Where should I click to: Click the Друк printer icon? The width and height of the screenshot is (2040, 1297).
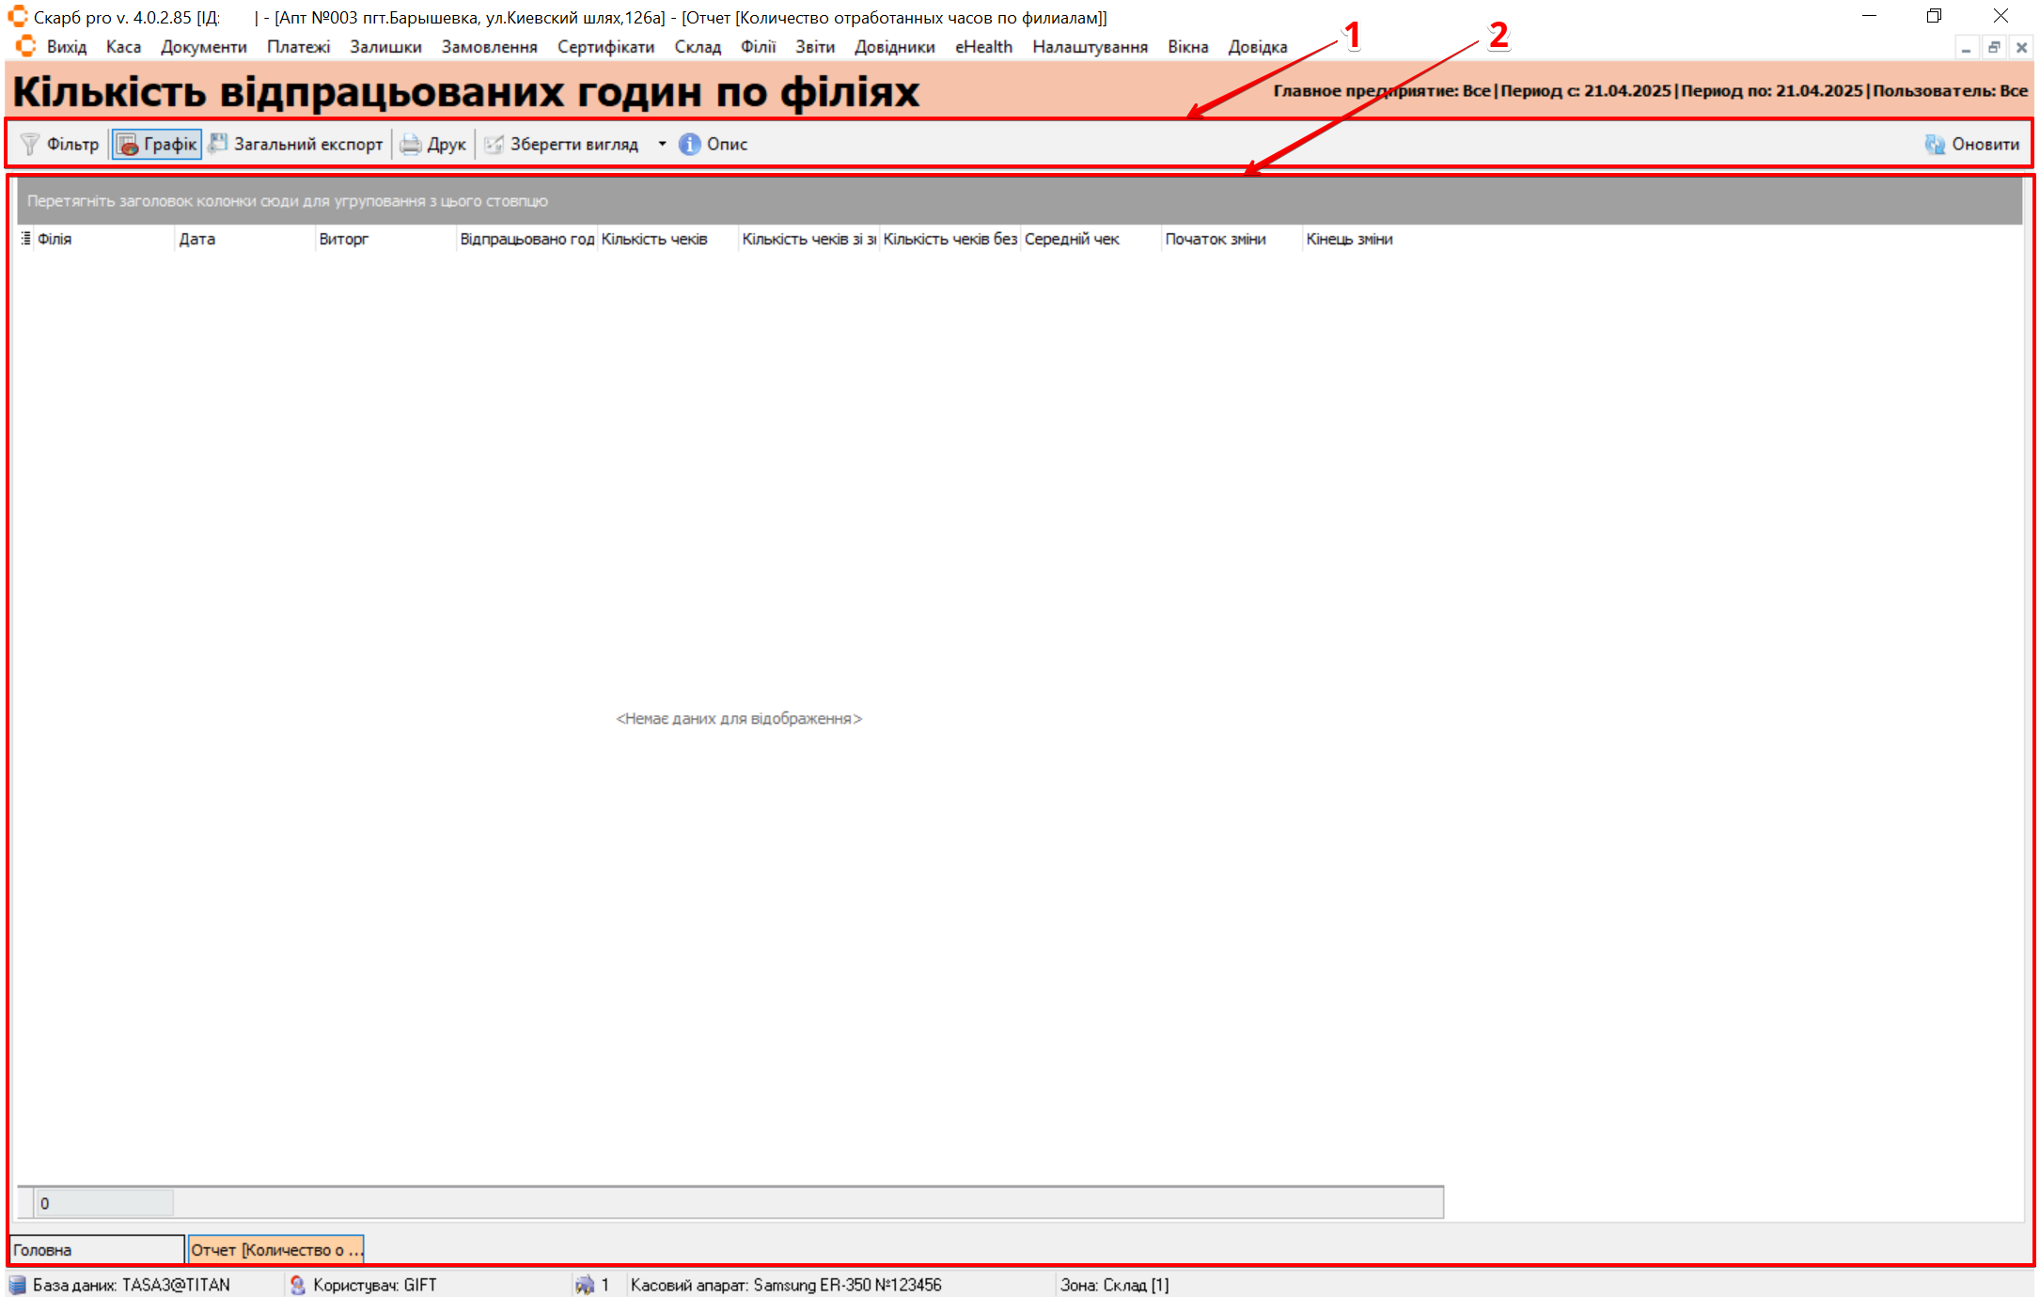411,144
